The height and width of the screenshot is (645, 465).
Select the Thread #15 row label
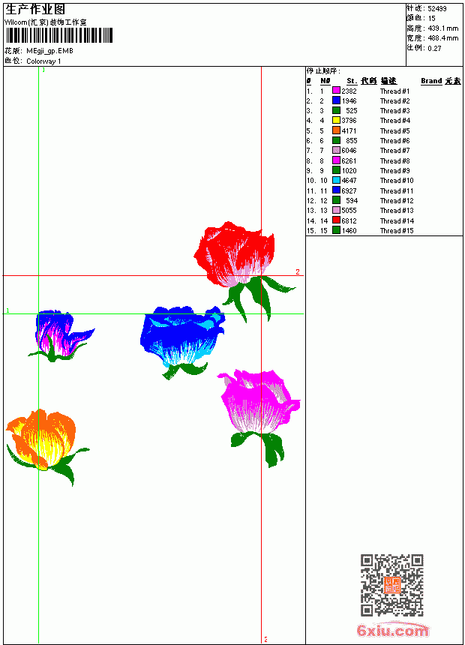397,231
